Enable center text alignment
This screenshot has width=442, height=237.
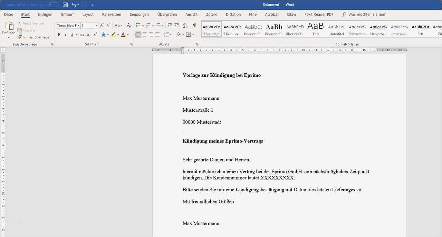point(144,34)
